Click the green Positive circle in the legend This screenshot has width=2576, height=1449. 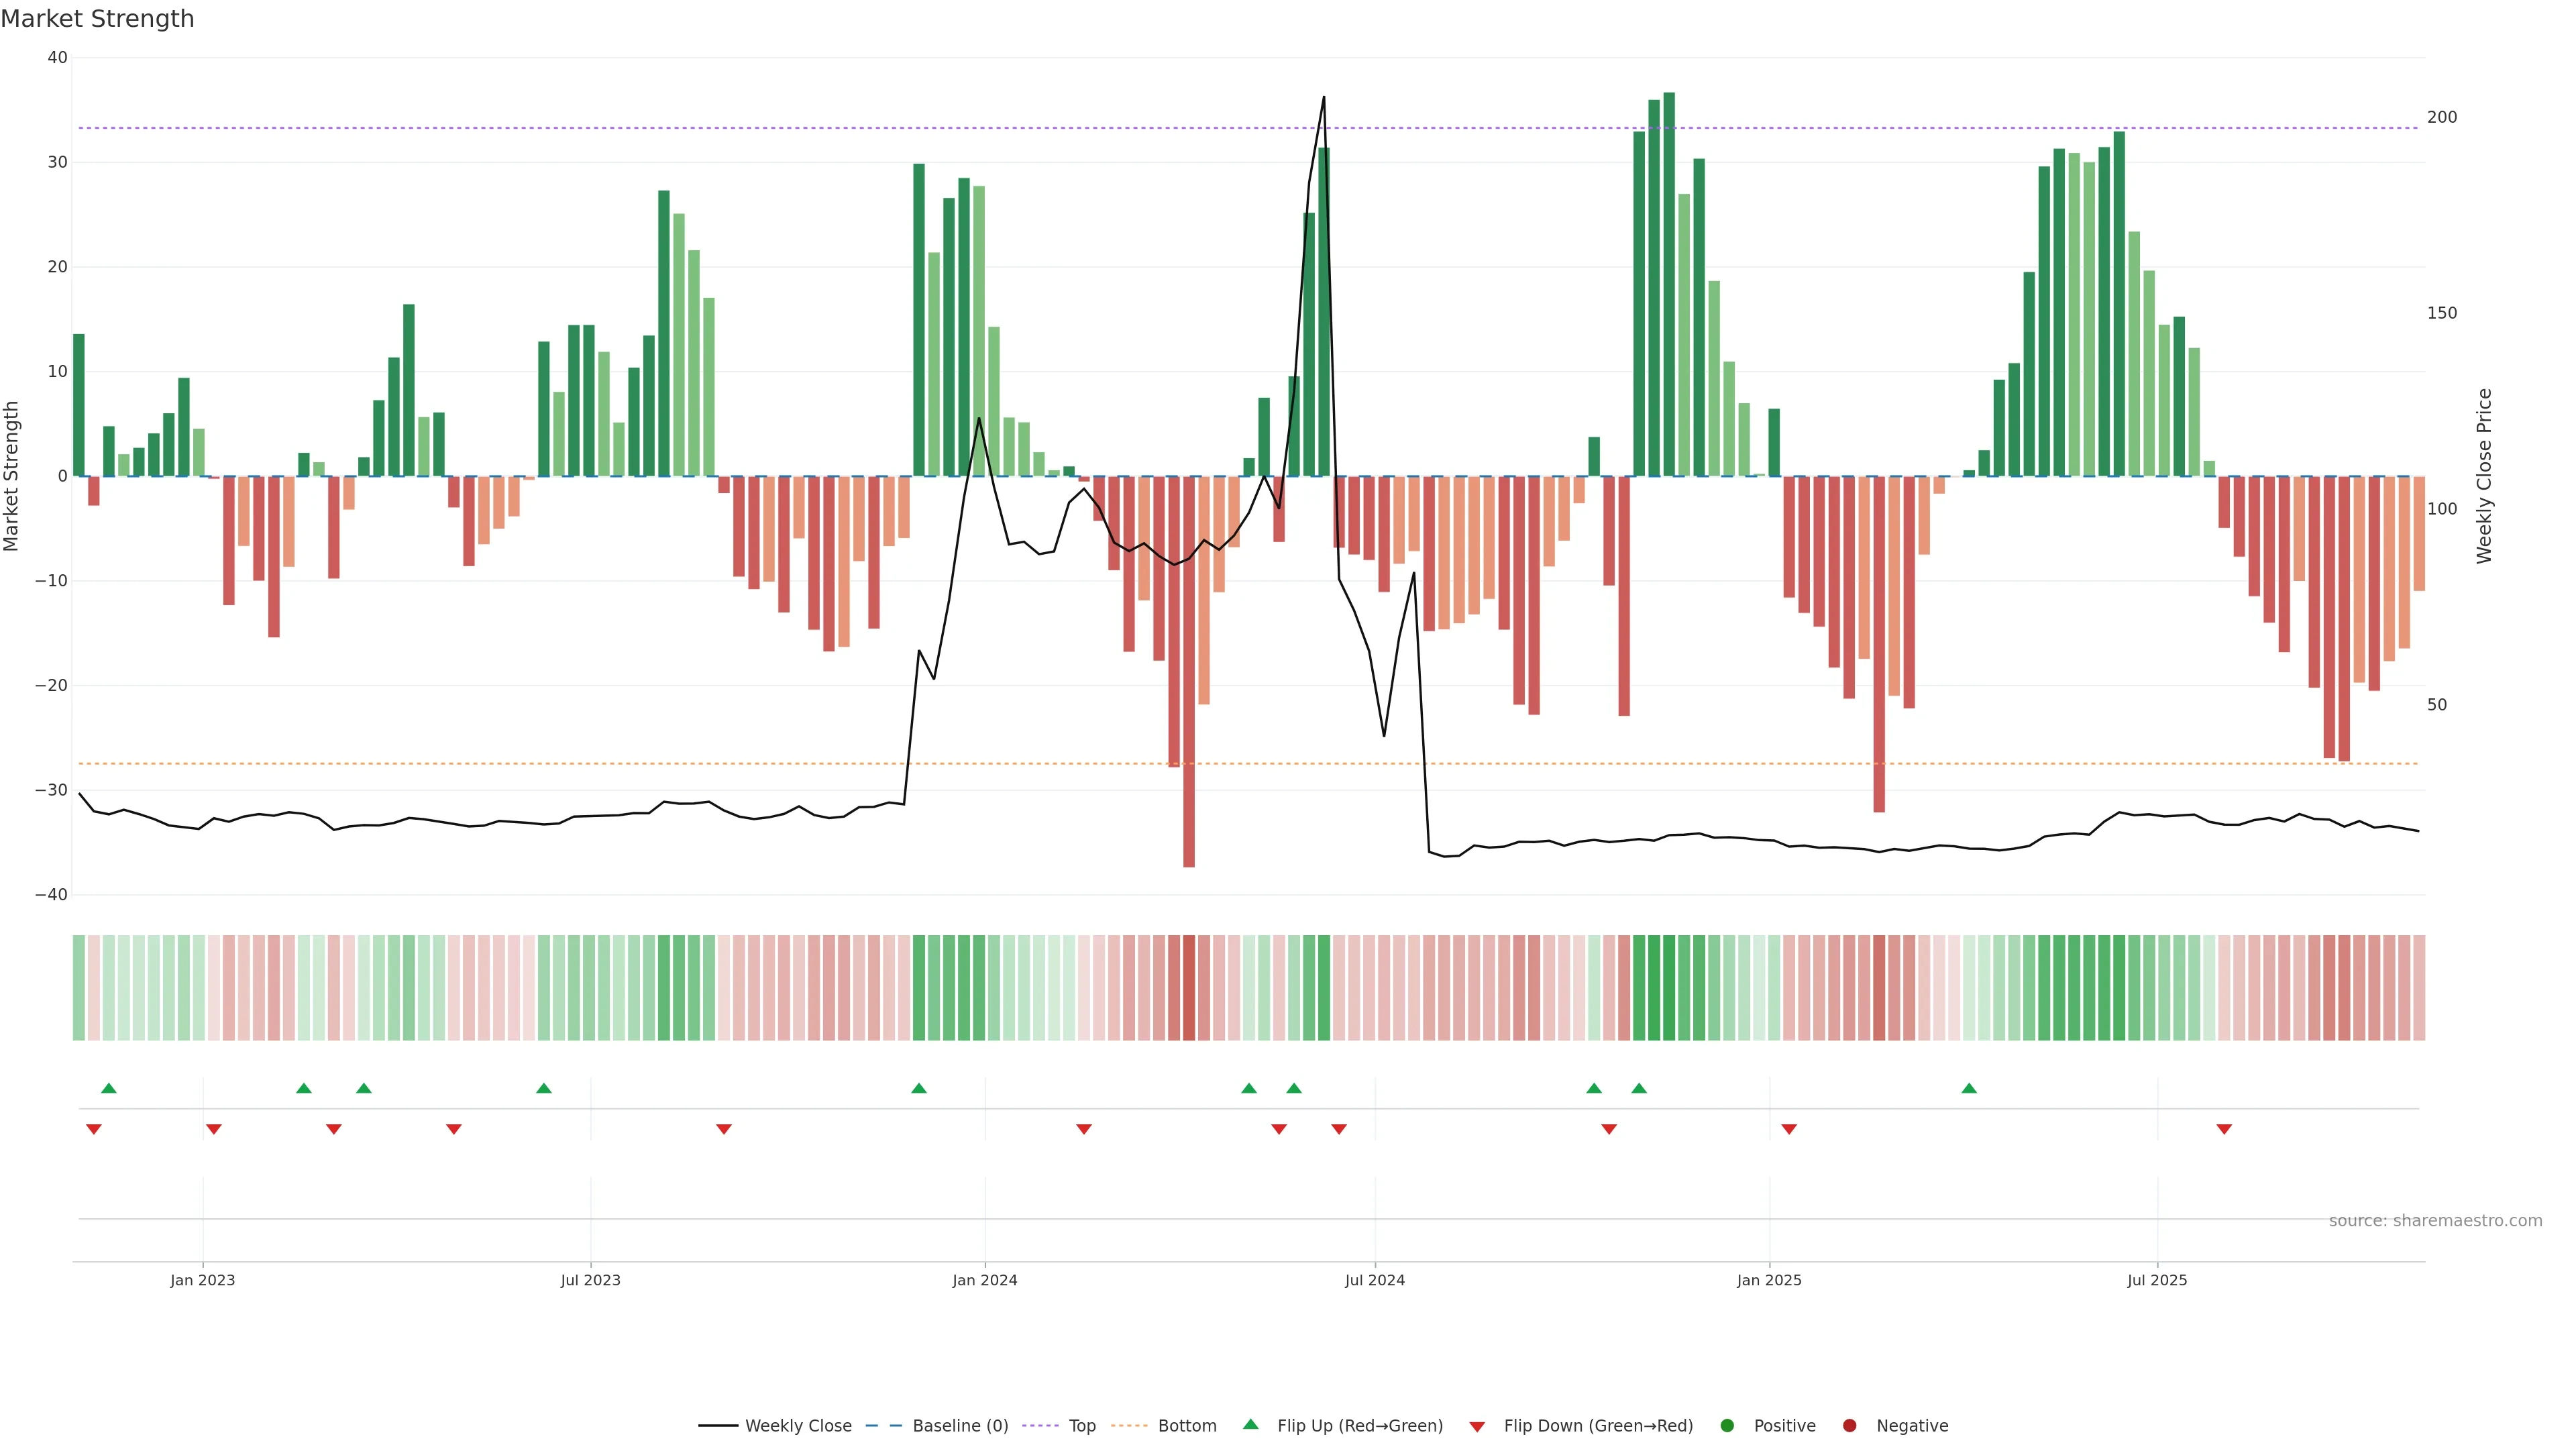tap(1727, 1425)
